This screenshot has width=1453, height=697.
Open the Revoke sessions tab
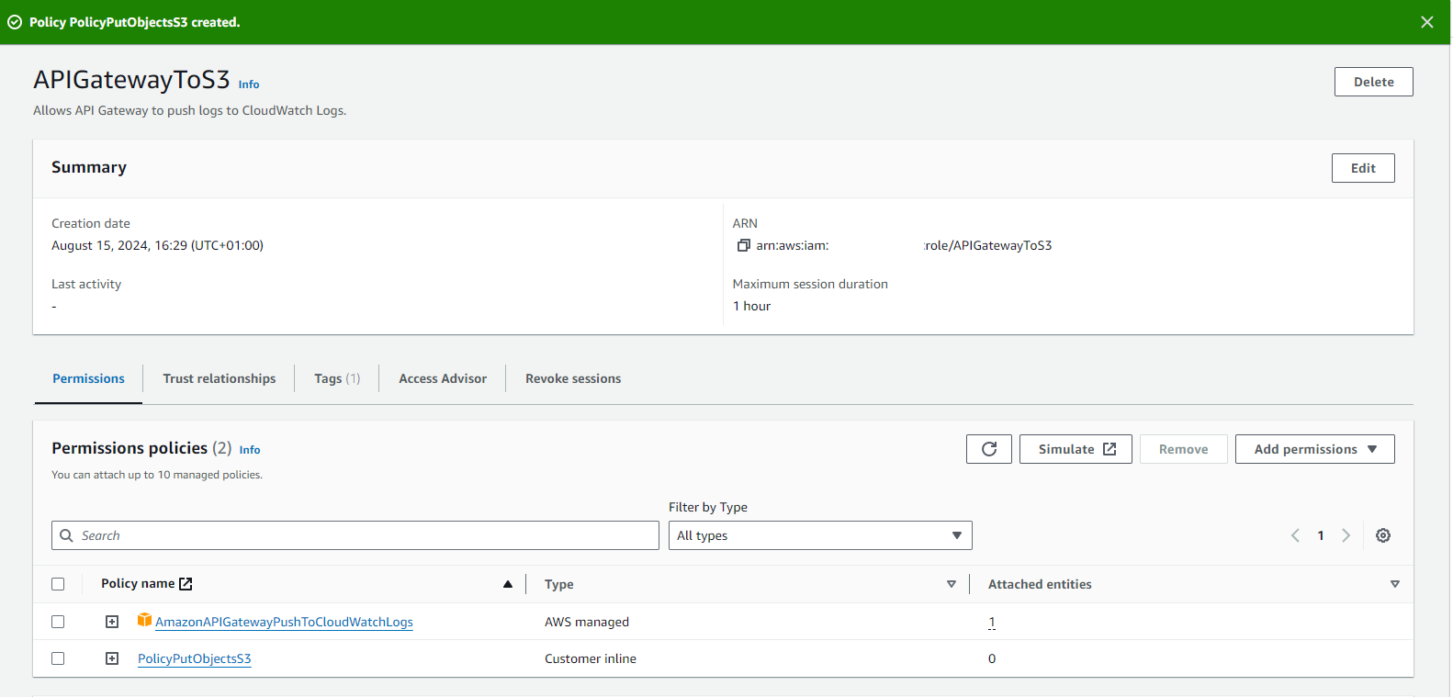pos(573,378)
